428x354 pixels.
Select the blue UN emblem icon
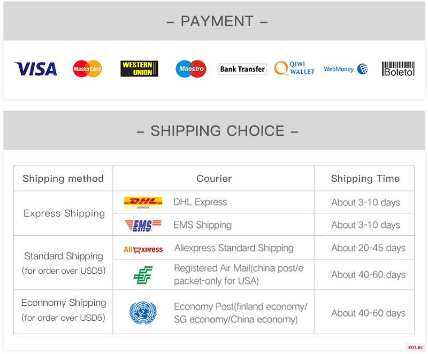[143, 312]
